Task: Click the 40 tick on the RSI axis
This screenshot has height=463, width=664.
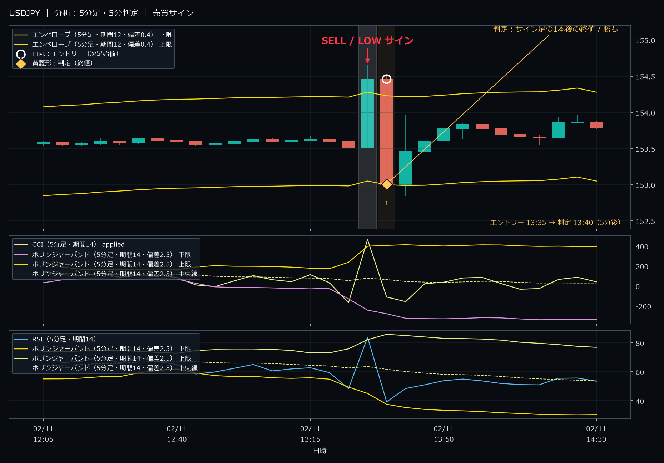Action: pos(640,401)
